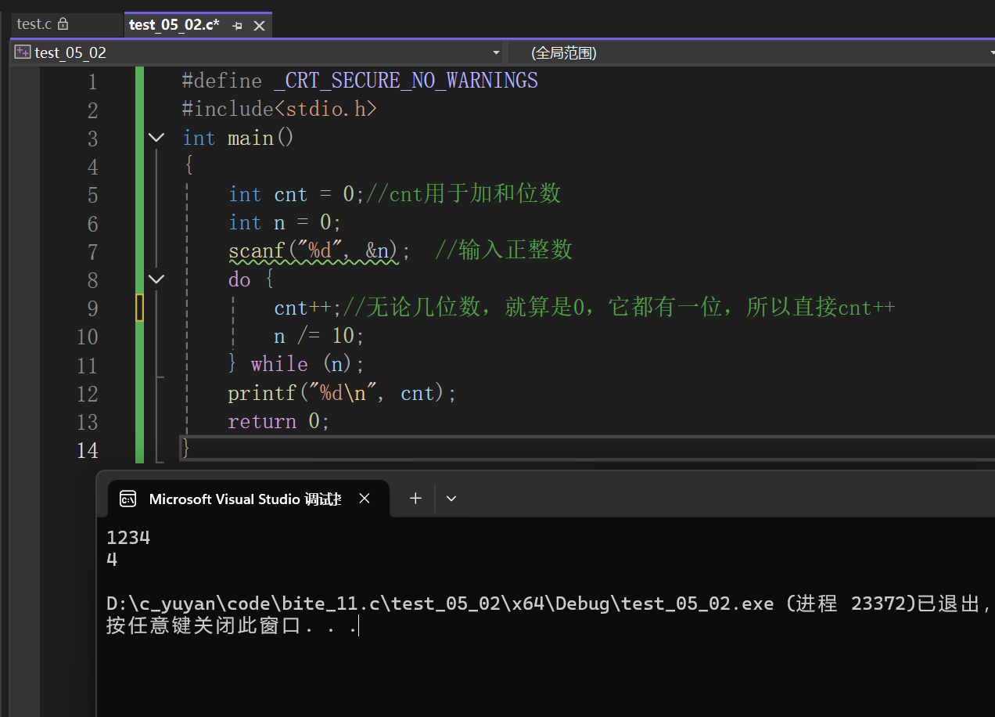This screenshot has height=717, width=995.
Task: Click the comment //cnt用于加和位数
Action: tap(464, 194)
